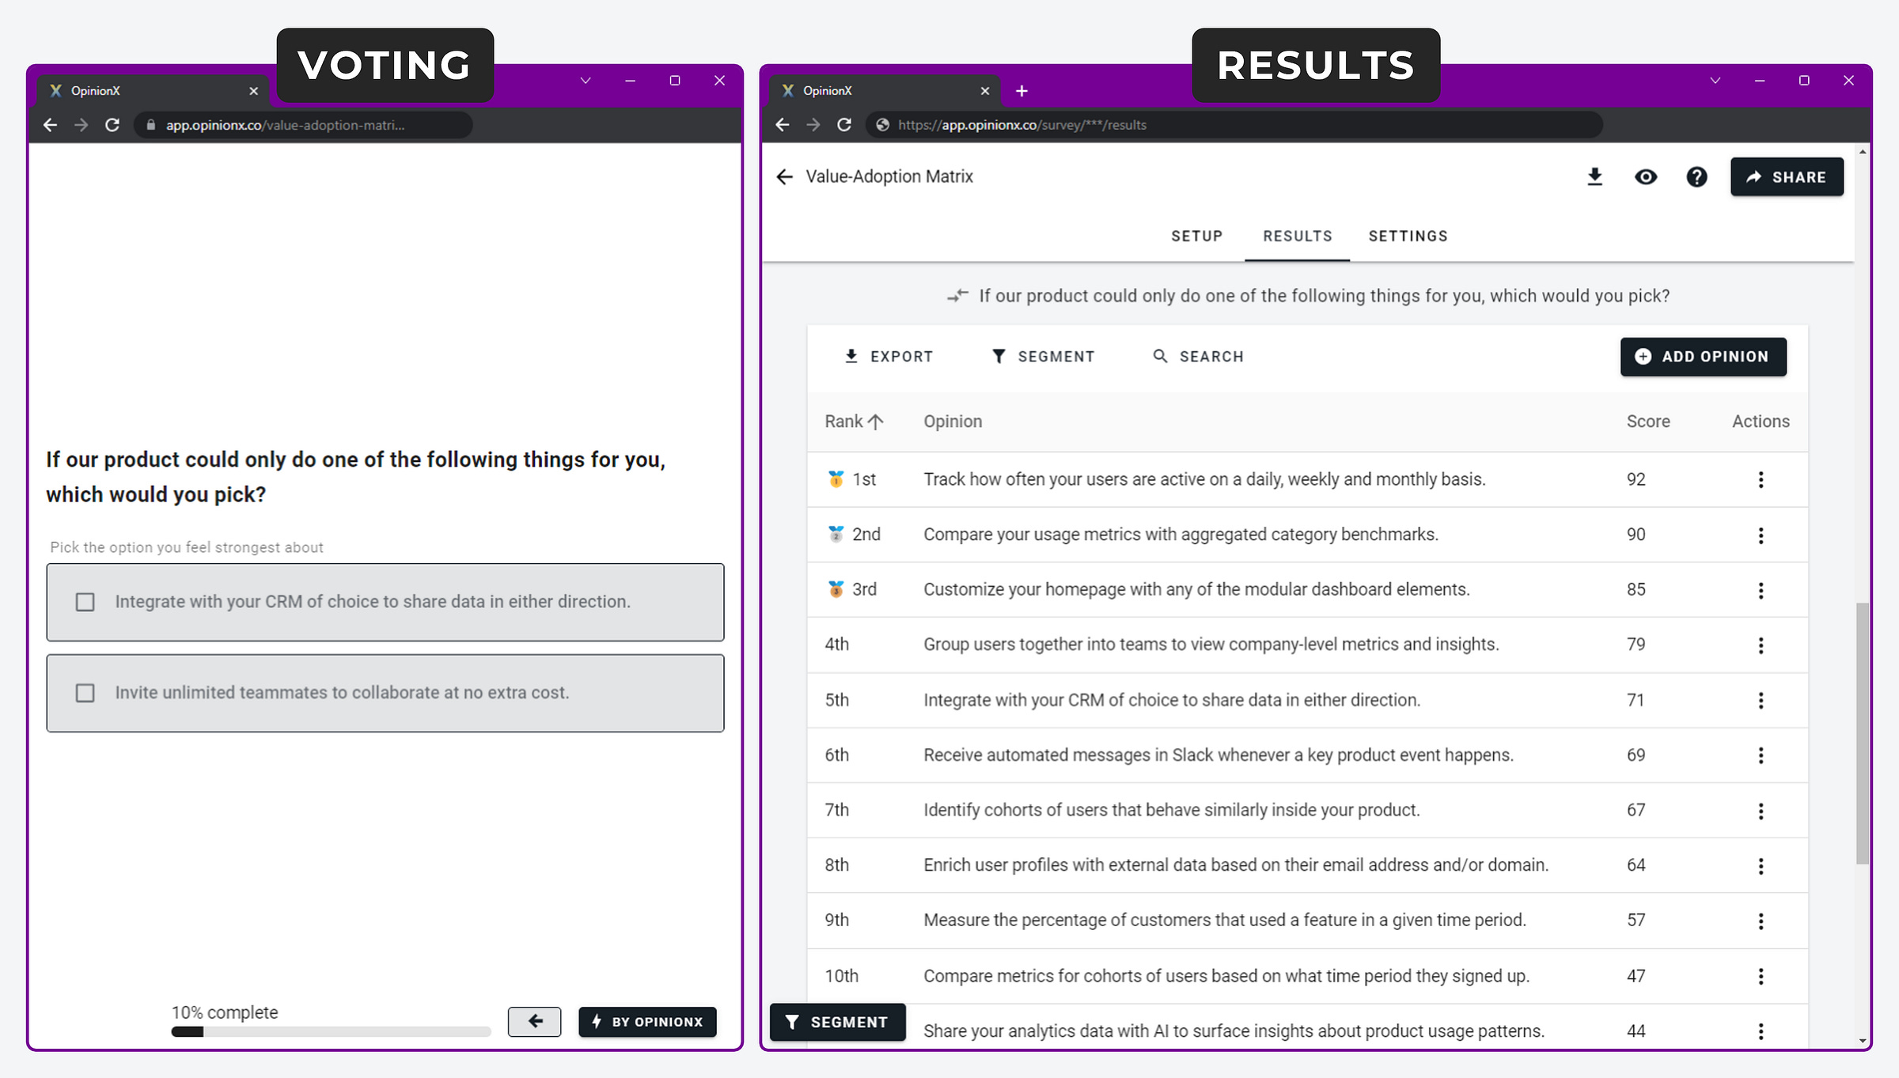Switch to the SETTINGS tab
The image size is (1899, 1078).
1408,236
